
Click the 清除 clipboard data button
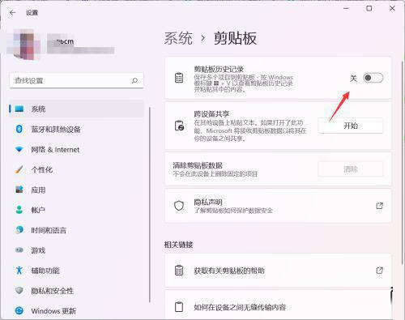pos(351,169)
